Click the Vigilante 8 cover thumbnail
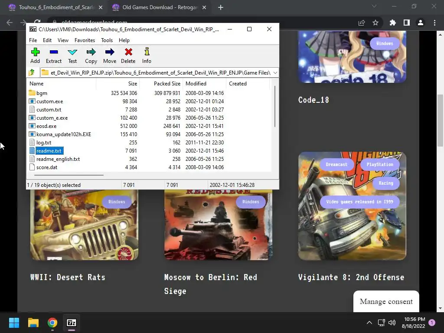This screenshot has width=444, height=333. click(x=352, y=206)
